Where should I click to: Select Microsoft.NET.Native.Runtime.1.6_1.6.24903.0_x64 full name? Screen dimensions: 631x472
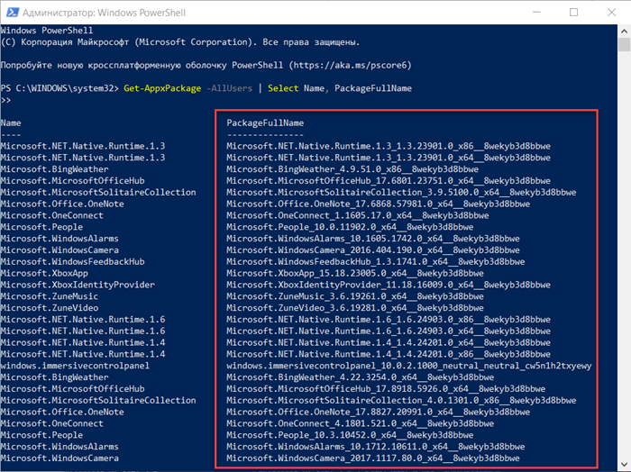click(389, 331)
